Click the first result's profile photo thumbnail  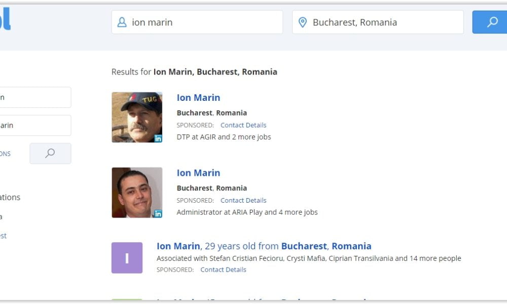136,117
